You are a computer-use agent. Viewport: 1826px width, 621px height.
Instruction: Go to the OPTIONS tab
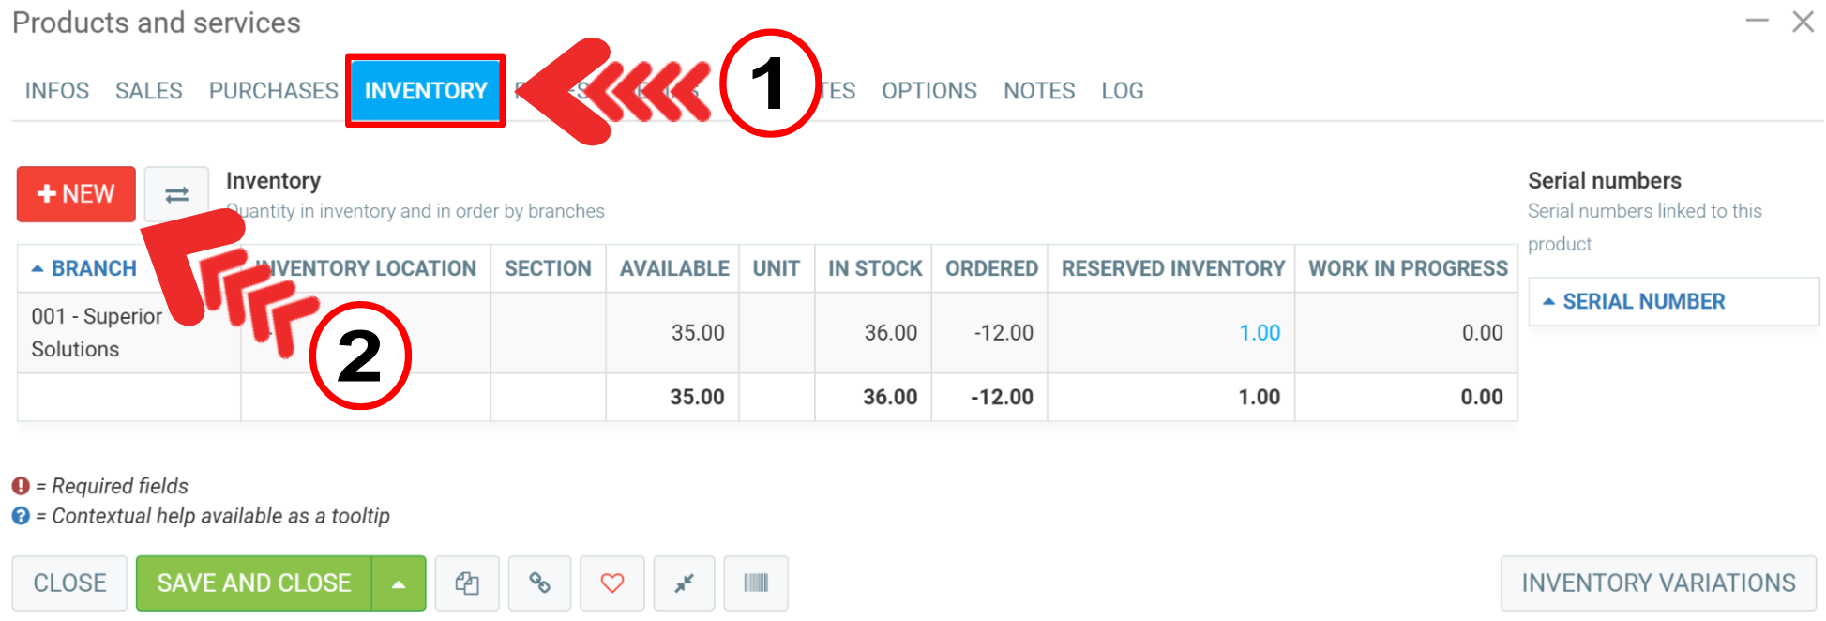(x=928, y=91)
